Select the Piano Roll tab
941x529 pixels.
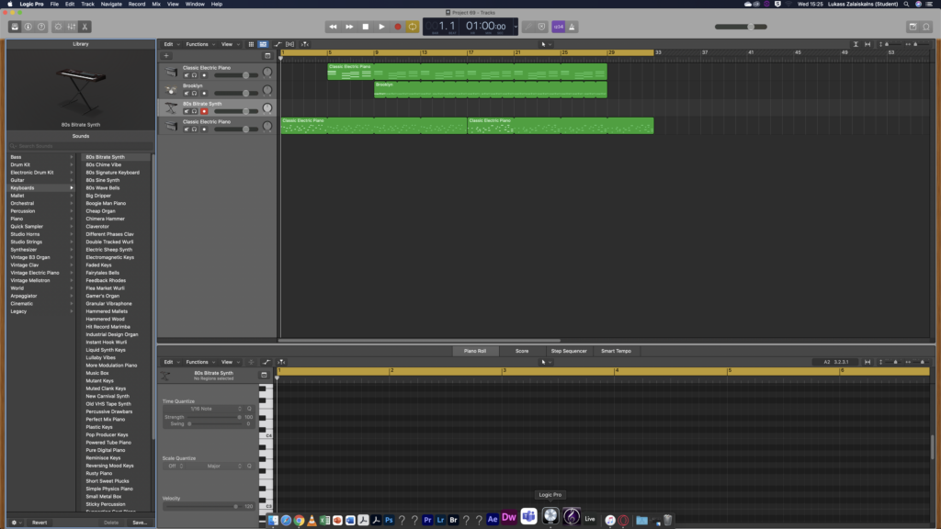(x=475, y=351)
